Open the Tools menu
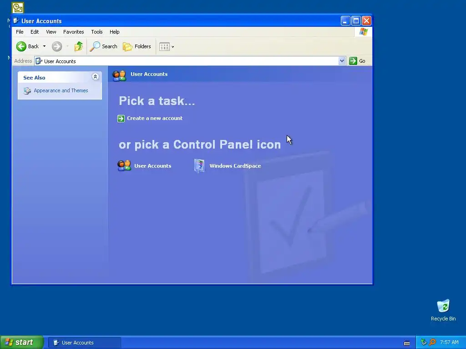 click(x=96, y=32)
